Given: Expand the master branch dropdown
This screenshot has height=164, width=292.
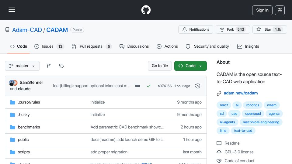Looking at the screenshot, I should (22, 66).
